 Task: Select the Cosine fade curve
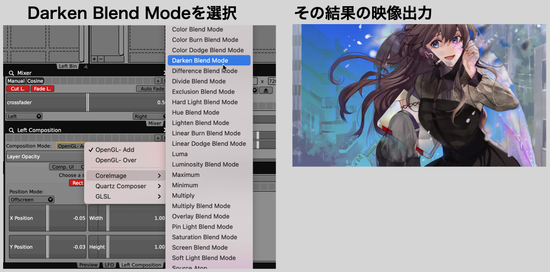[x=35, y=81]
